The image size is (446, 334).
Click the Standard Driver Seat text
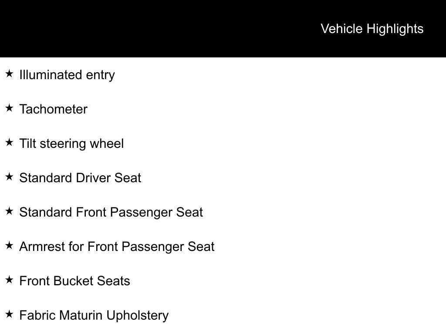[x=80, y=178]
